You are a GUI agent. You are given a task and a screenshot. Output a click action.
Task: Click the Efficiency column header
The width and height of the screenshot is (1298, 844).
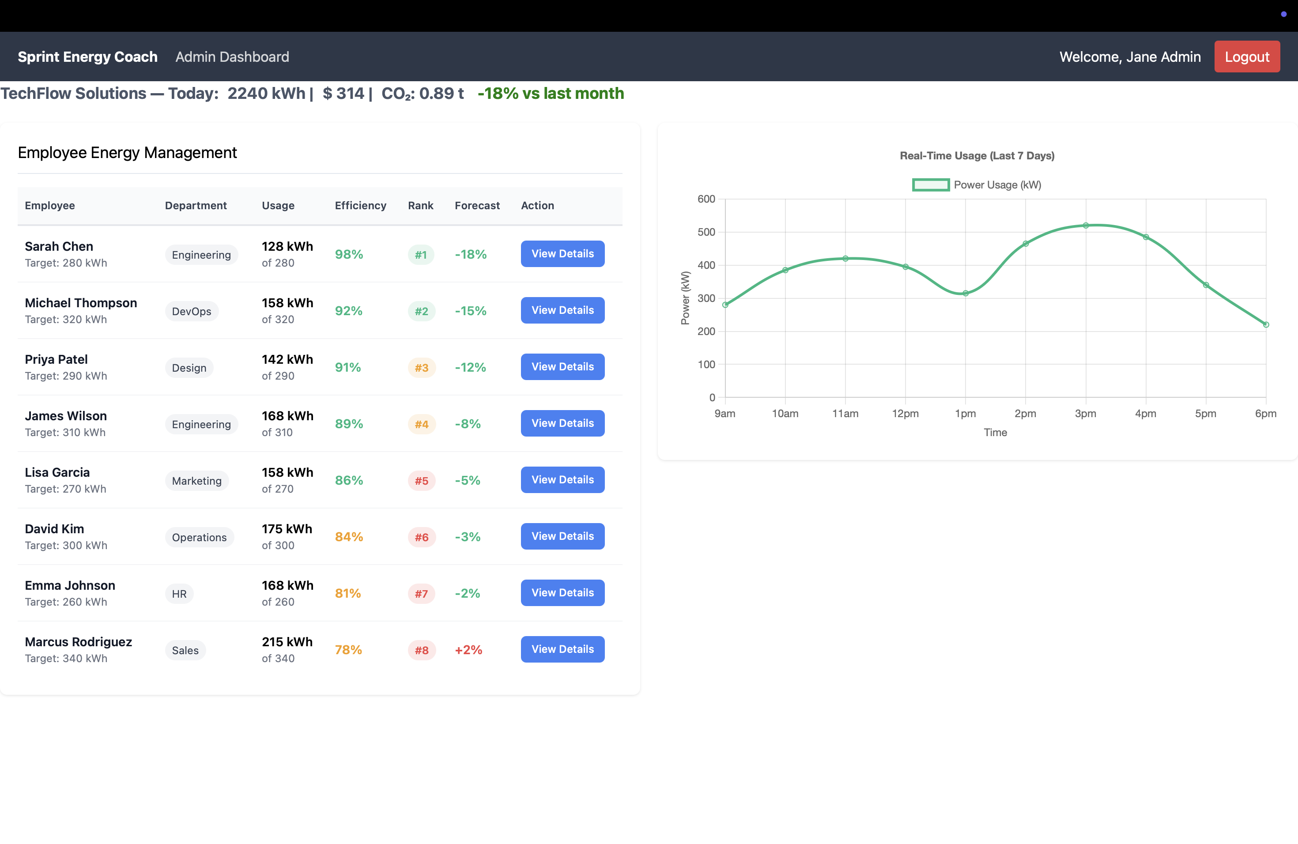click(x=360, y=206)
